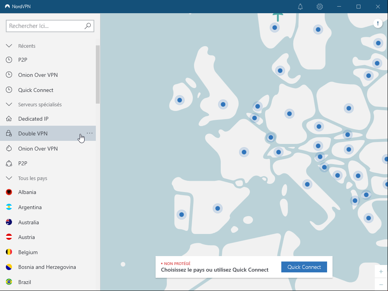
Task: Select the server pin on Ireland
Action: pyautogui.click(x=180, y=100)
